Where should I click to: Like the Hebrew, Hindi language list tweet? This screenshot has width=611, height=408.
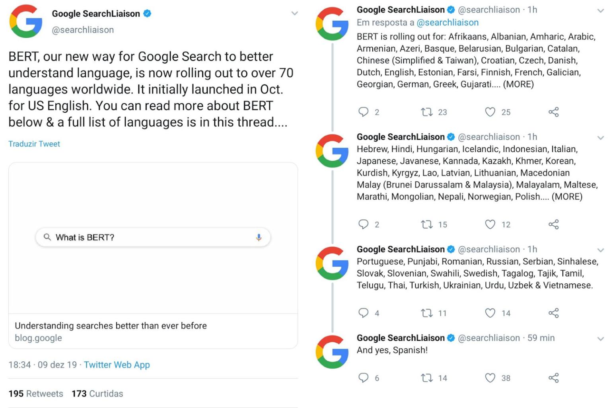(490, 224)
